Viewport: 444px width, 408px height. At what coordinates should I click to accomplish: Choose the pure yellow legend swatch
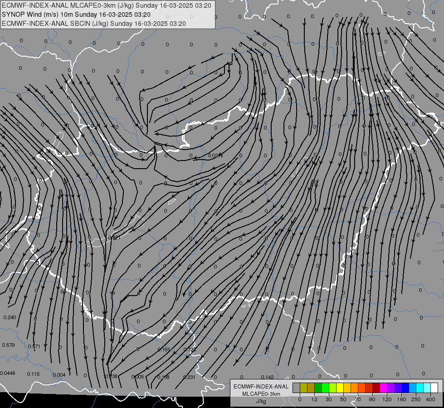(340, 388)
